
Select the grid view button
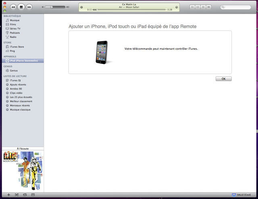coord(203,7)
